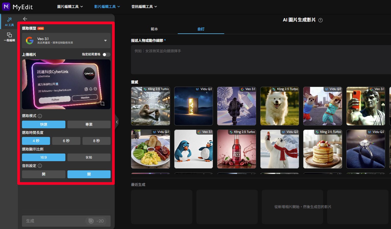
Task: Open the 一般編輯 sidebar panel
Action: 9,37
